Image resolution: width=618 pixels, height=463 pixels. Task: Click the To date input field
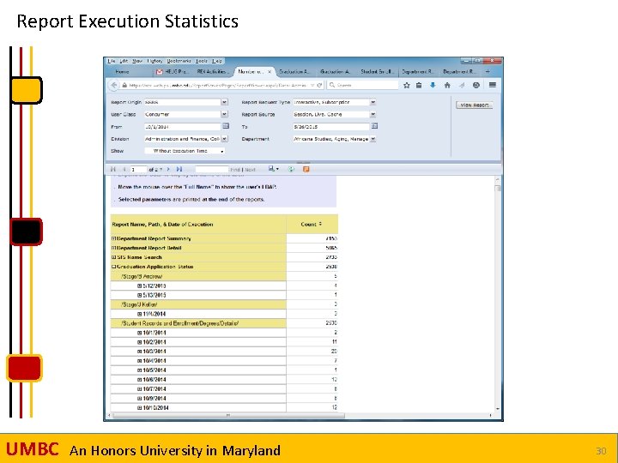331,127
